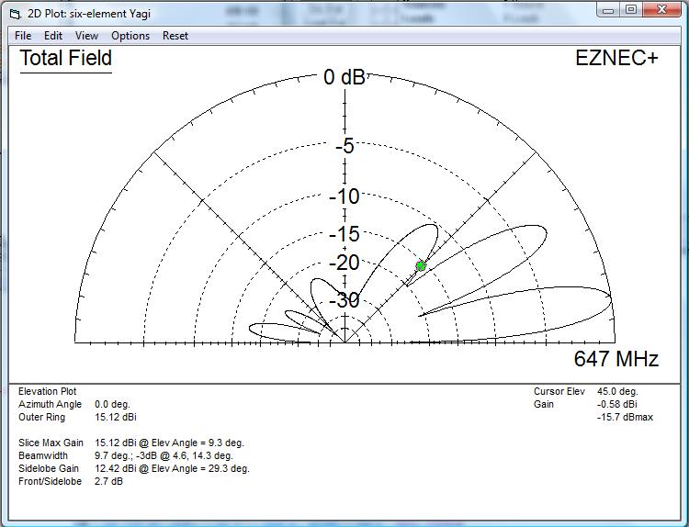Open the Options menu

click(130, 36)
